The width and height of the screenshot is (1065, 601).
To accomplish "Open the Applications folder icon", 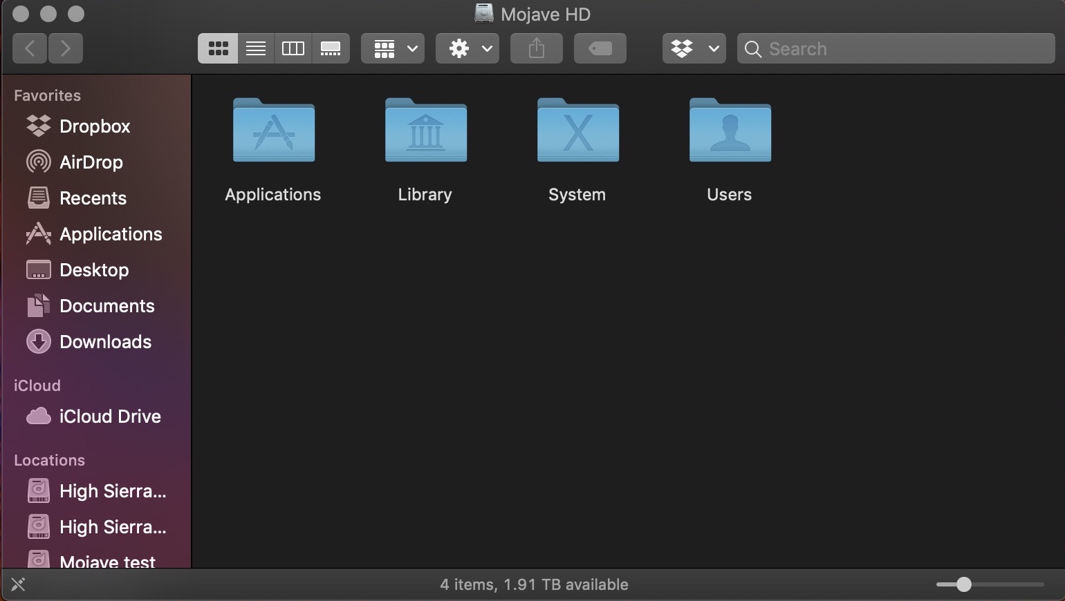I will click(x=272, y=131).
